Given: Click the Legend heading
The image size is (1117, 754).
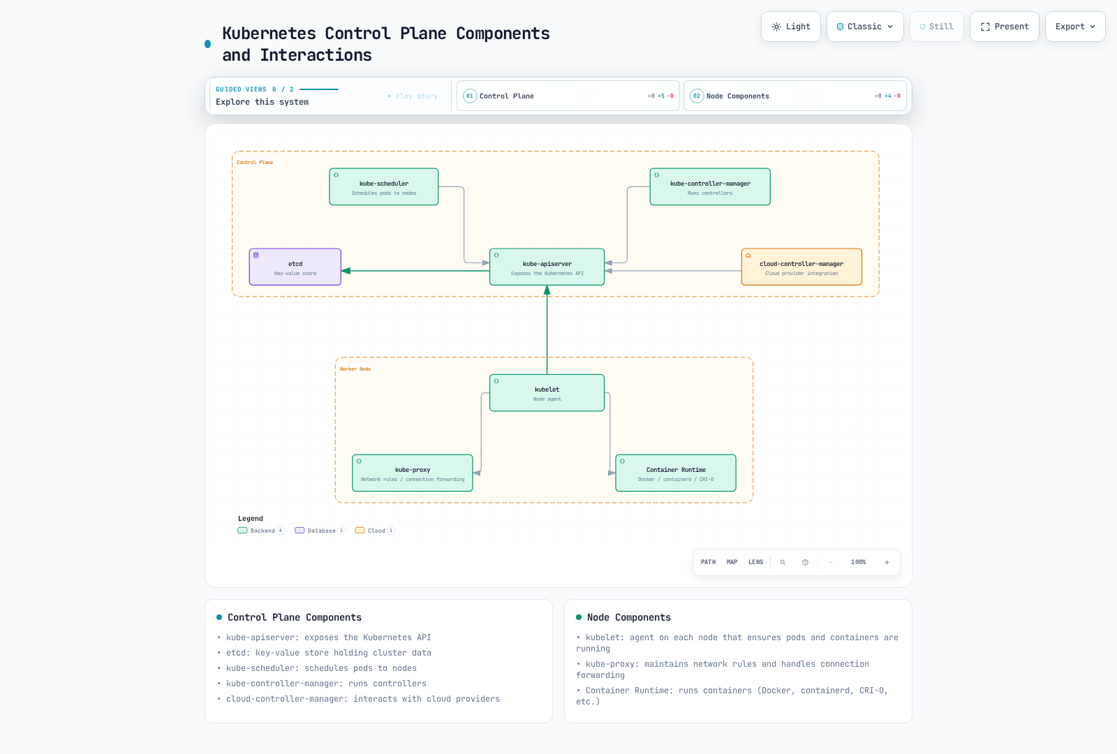Looking at the screenshot, I should pyautogui.click(x=251, y=519).
